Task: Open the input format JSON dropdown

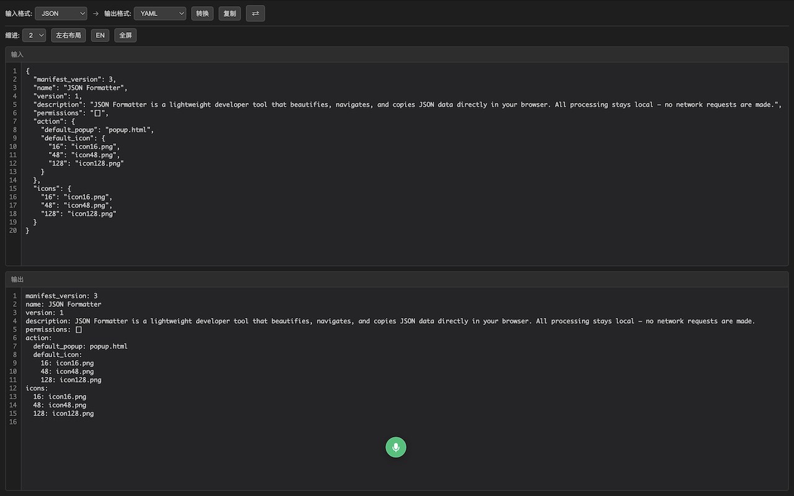Action: point(61,13)
